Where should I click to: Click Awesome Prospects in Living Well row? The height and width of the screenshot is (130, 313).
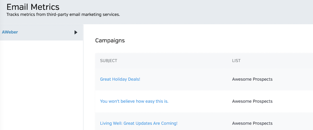click(x=252, y=123)
